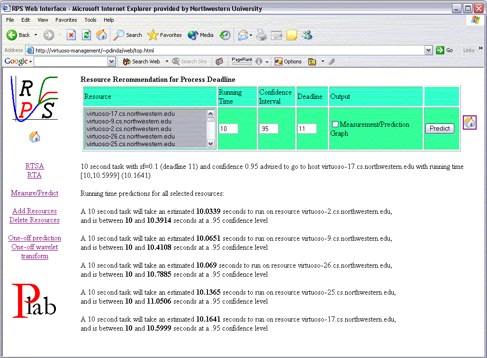The width and height of the screenshot is (487, 358).
Task: Click the Deadline input field
Action: pyautogui.click(x=307, y=129)
